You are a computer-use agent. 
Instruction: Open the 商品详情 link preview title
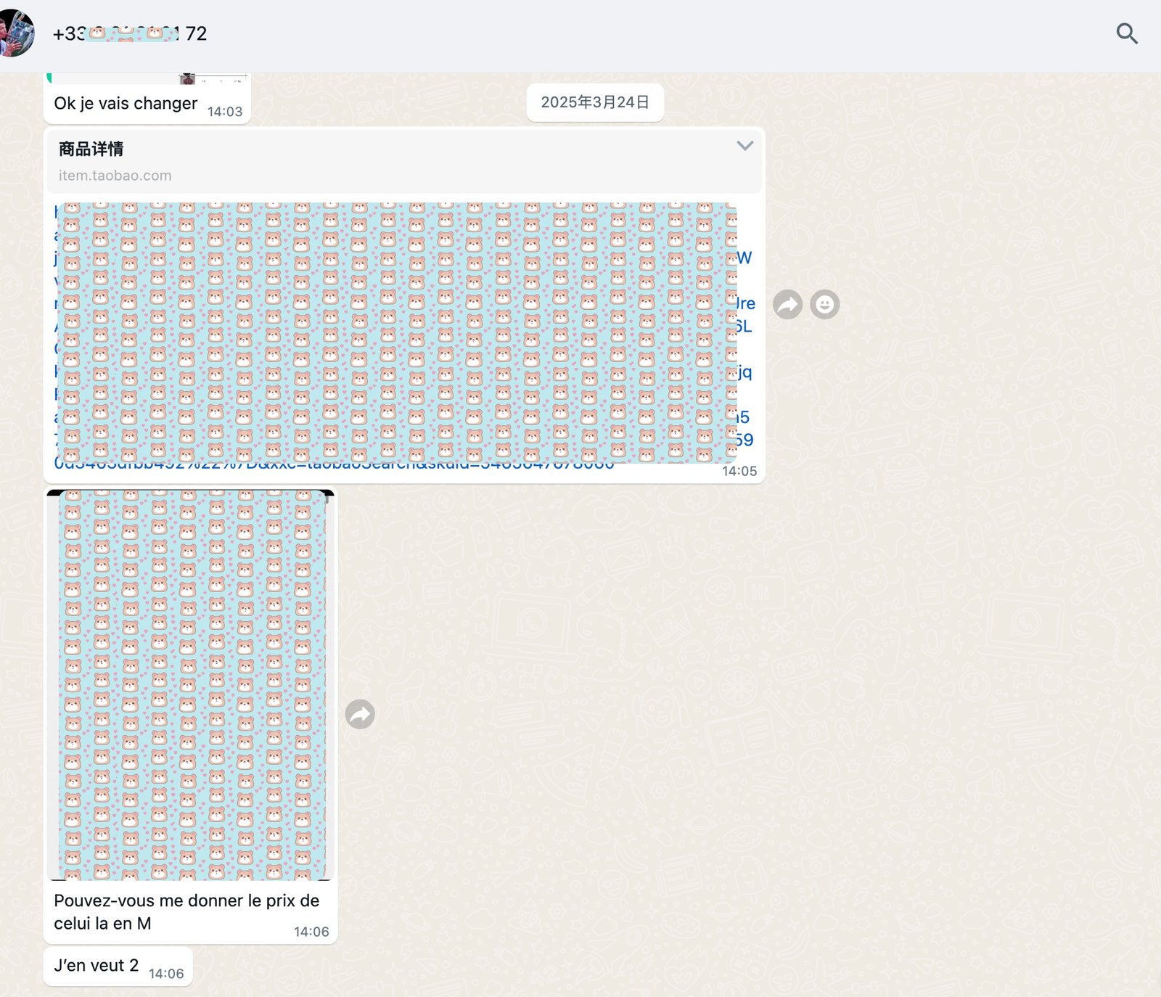click(91, 149)
